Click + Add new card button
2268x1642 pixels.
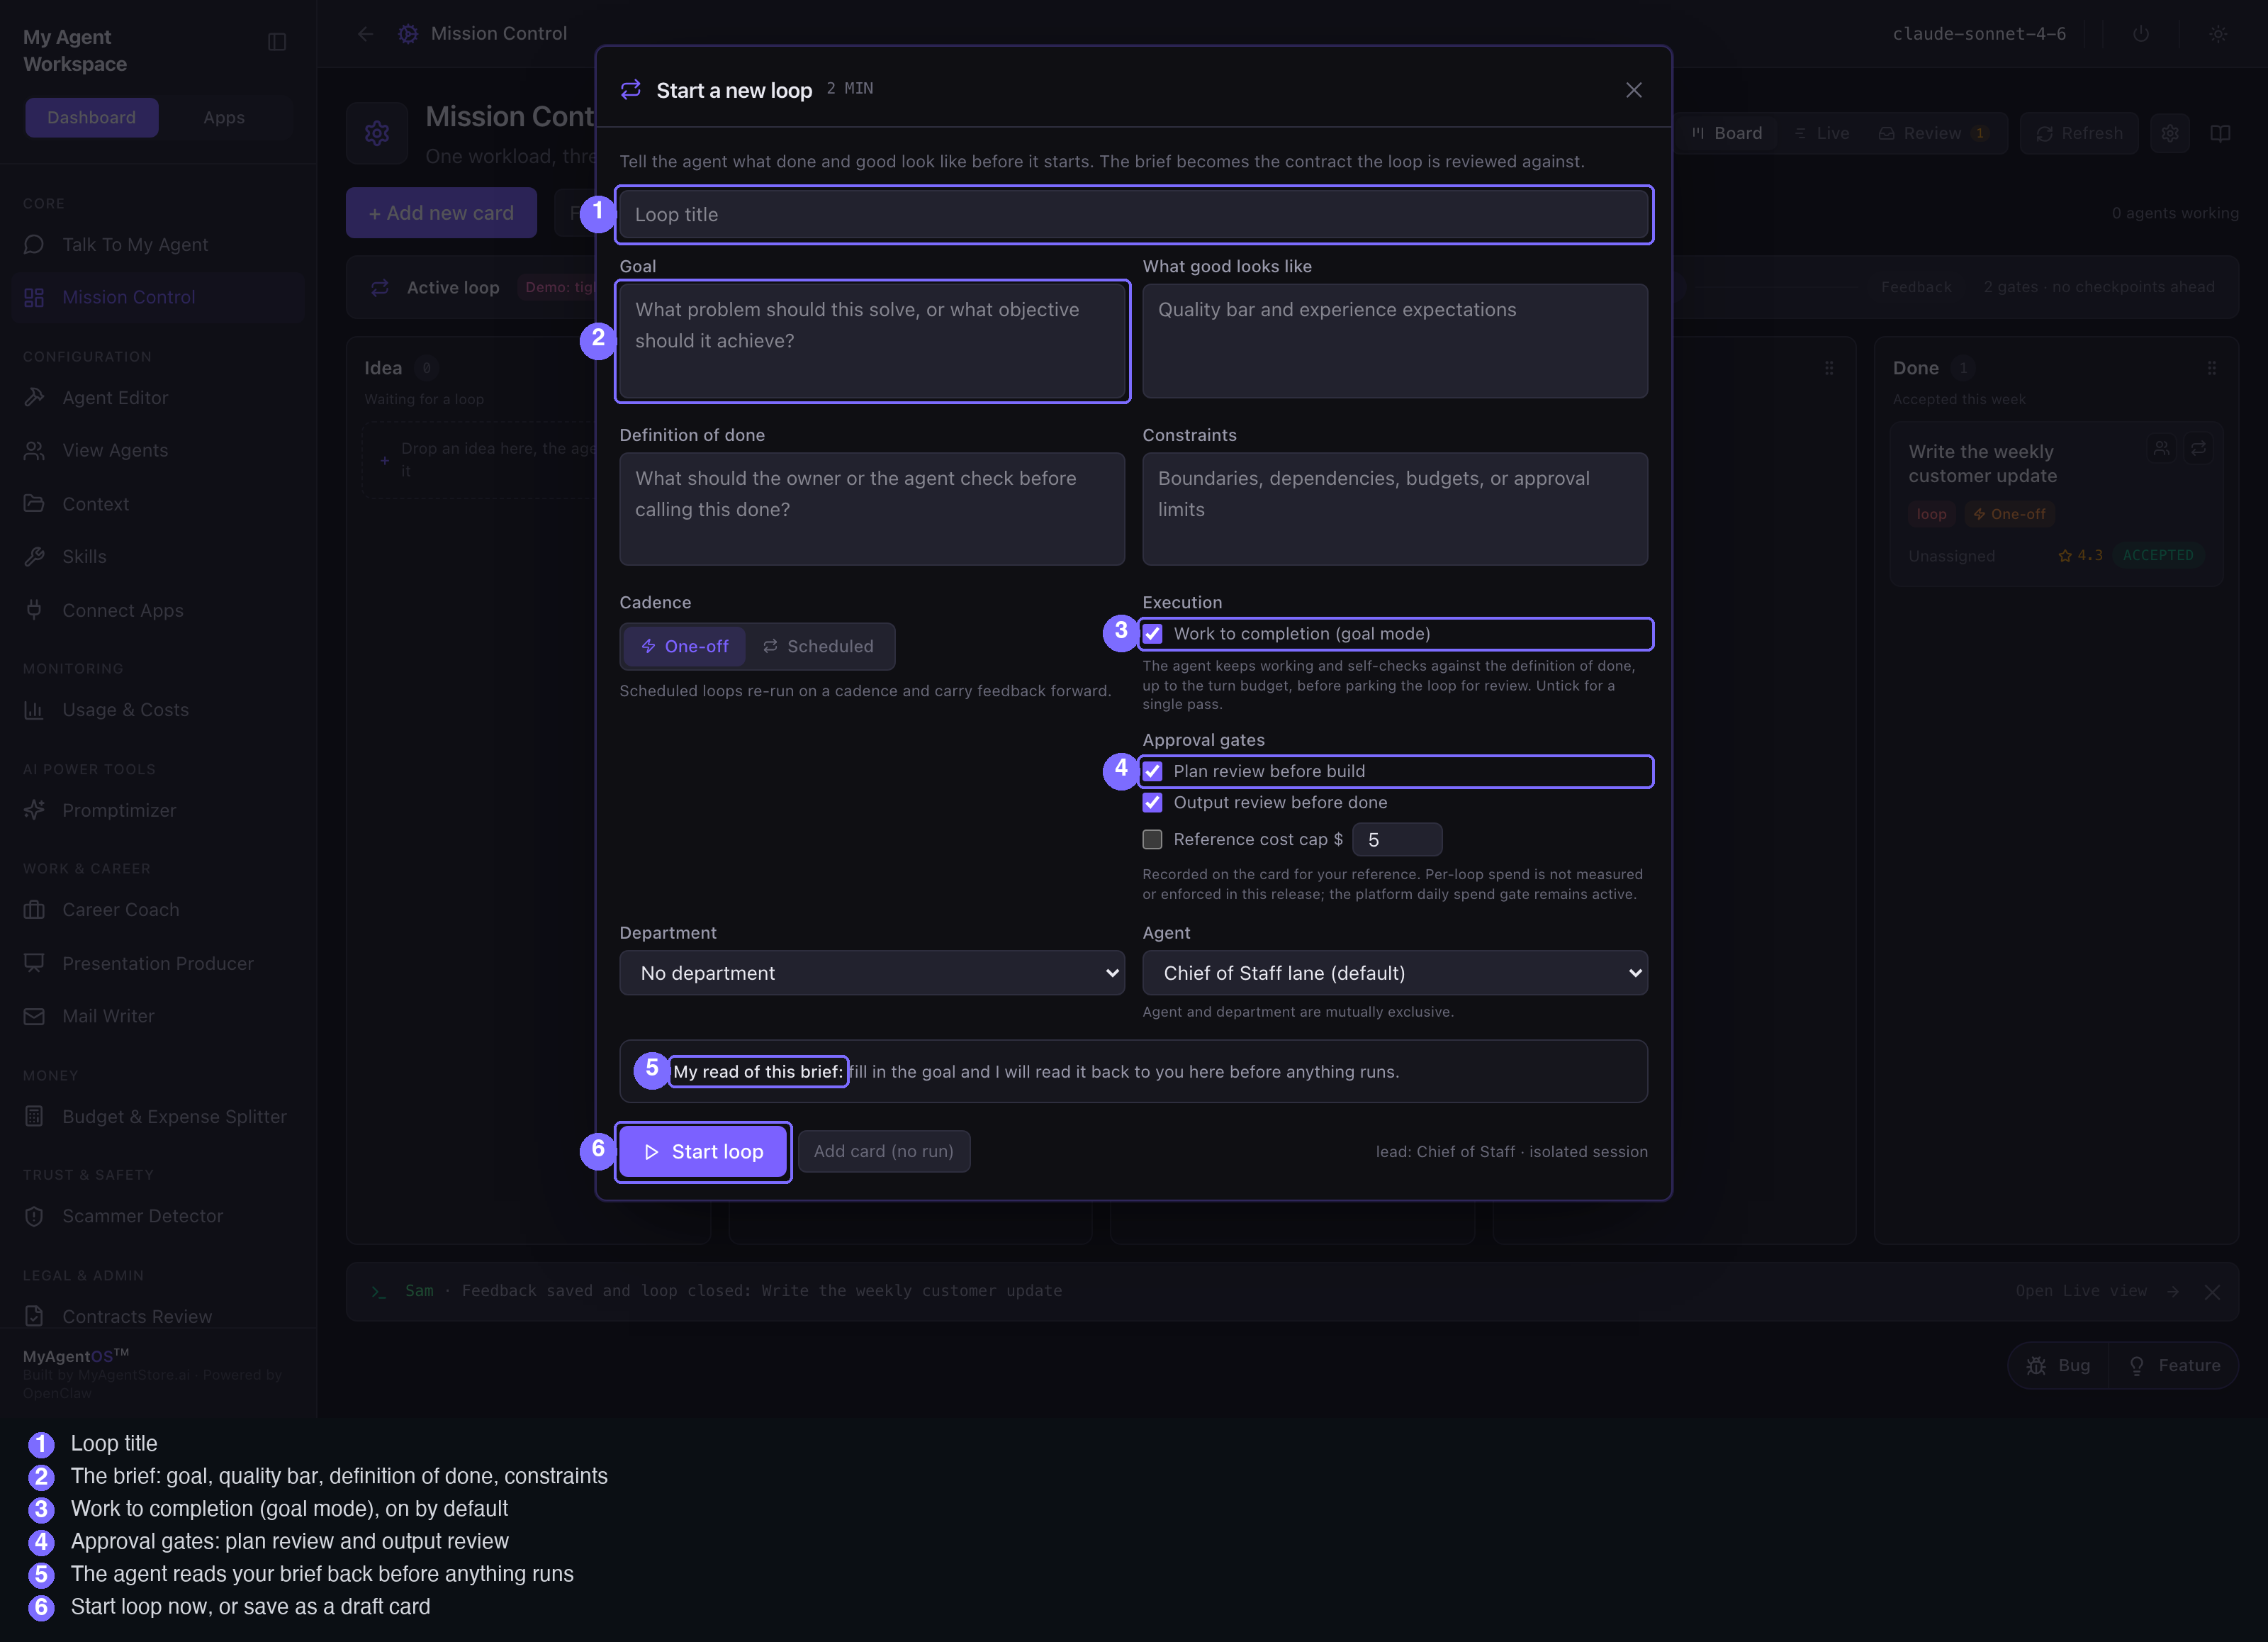(441, 213)
